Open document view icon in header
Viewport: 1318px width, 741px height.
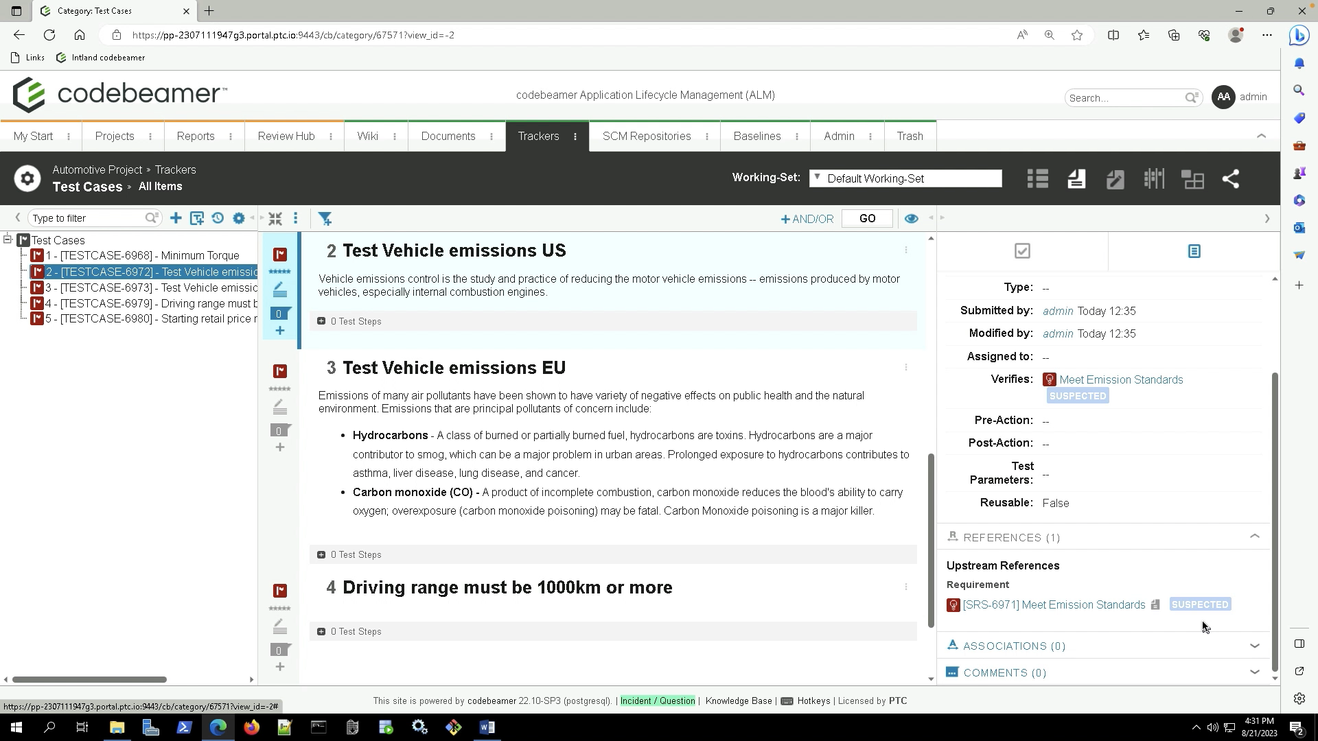coord(1076,179)
